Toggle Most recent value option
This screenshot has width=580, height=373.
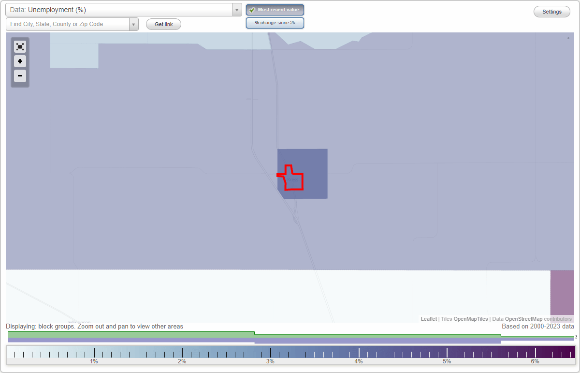(275, 10)
